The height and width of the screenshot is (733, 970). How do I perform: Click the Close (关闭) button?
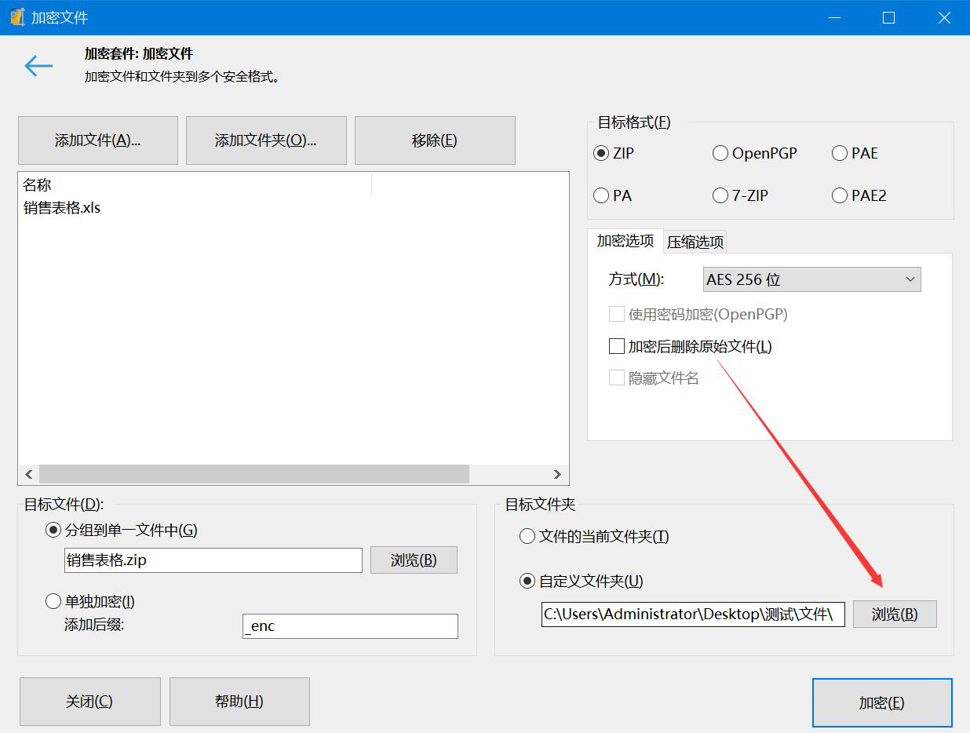89,702
